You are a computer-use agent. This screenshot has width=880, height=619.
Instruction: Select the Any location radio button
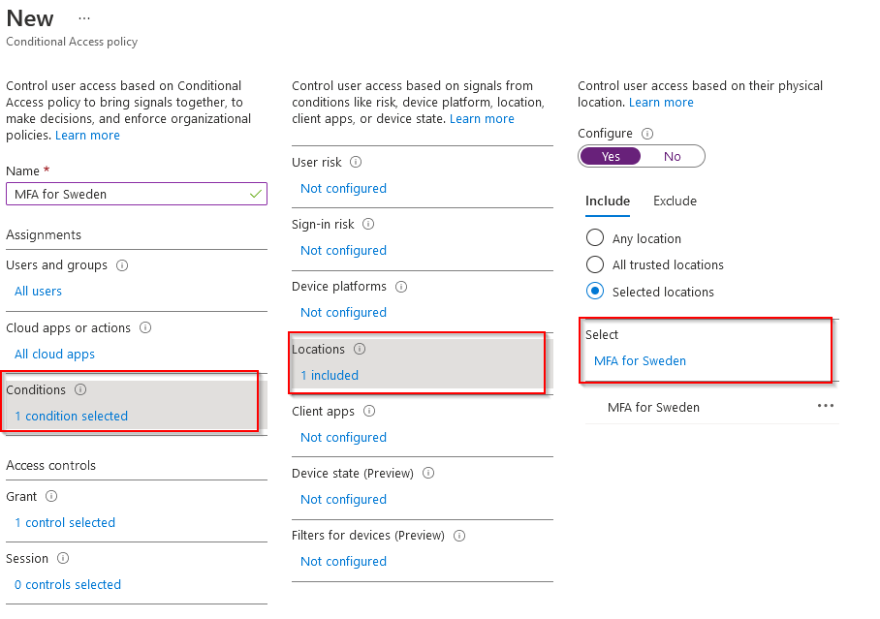[x=595, y=238]
